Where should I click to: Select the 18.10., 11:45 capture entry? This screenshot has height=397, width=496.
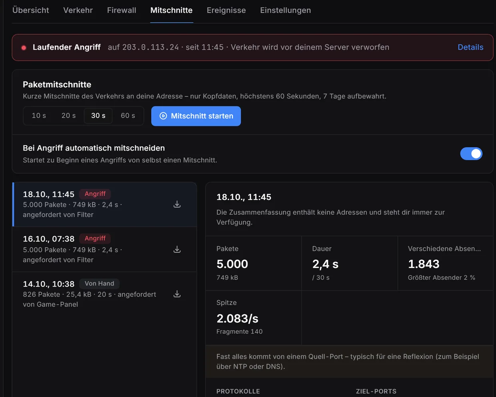(105, 205)
